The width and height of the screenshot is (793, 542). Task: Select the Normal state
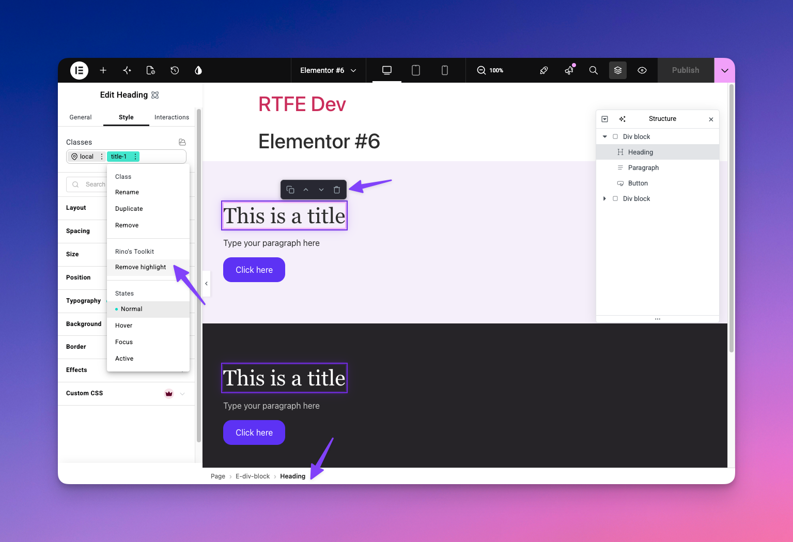pos(148,309)
